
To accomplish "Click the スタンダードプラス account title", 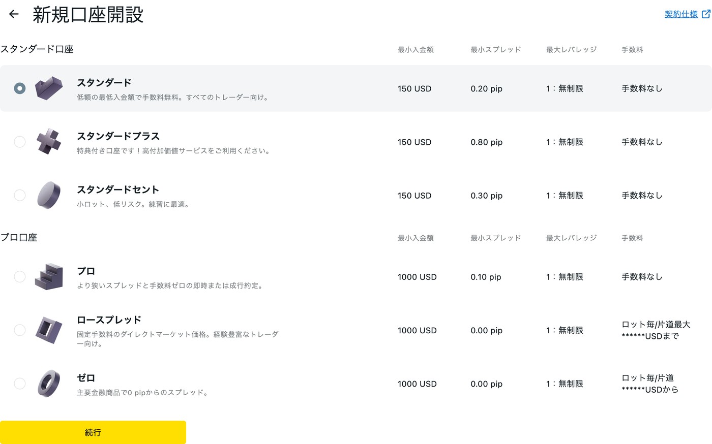I will pyautogui.click(x=118, y=136).
